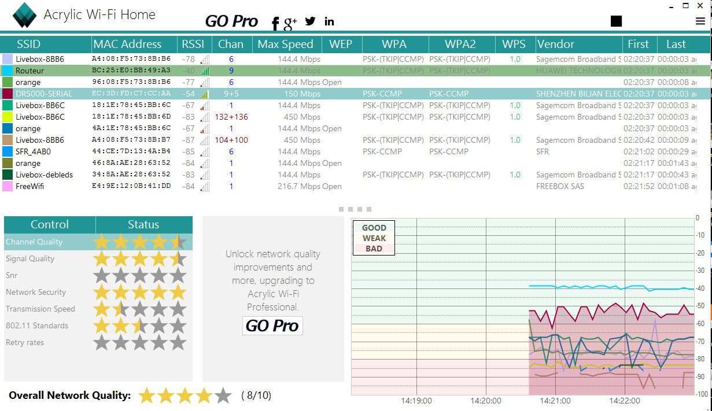Click the signal icon beside RSSI -87
The width and height of the screenshot is (712, 411).
point(205,140)
